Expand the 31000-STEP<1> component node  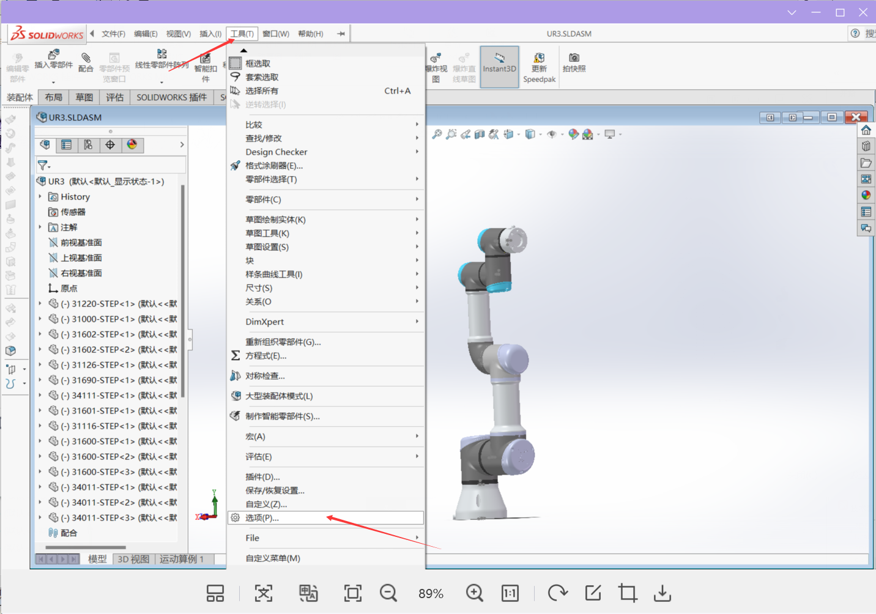tap(40, 319)
